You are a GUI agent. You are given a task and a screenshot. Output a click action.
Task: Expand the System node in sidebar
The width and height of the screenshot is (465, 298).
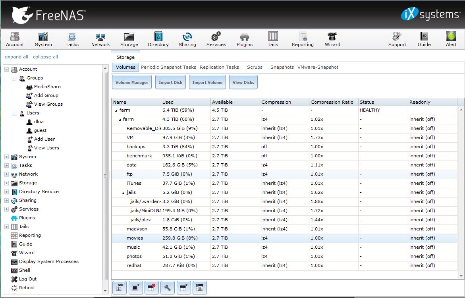(6, 157)
